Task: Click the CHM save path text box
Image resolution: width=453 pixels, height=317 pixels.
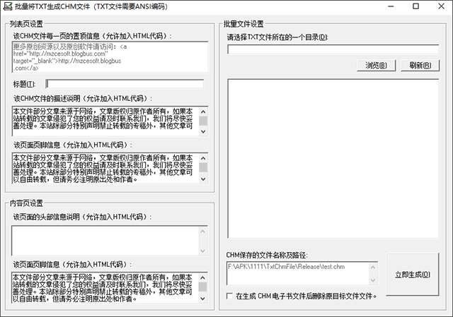Action: (x=302, y=273)
